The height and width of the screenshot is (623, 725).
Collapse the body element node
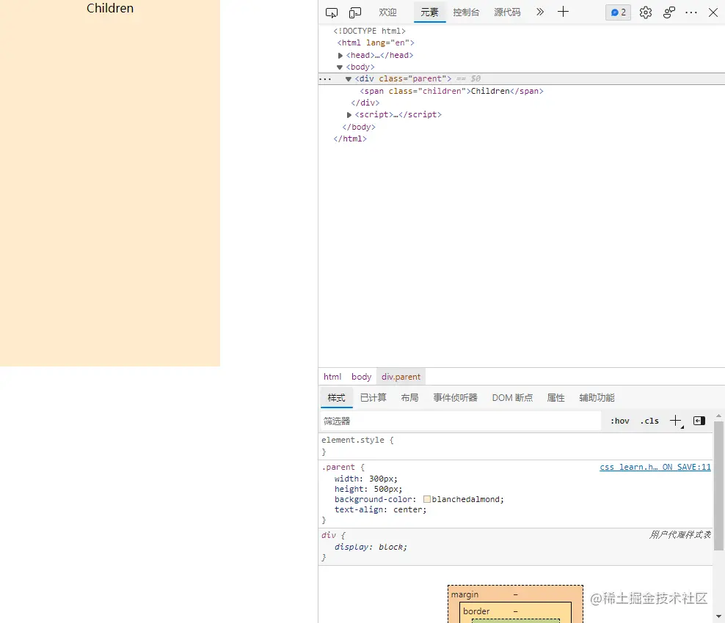point(340,67)
